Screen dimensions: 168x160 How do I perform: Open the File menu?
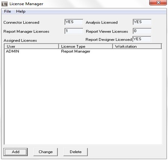(7, 11)
